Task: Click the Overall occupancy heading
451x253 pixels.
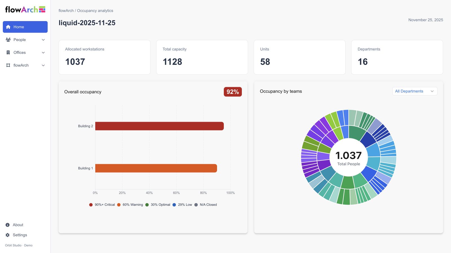Action: (83, 92)
